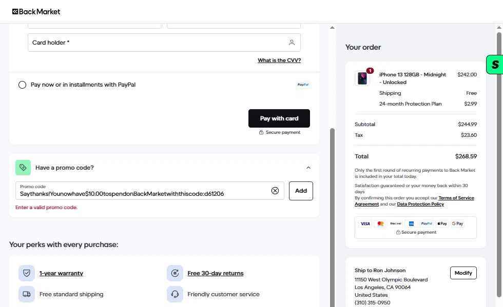Click the Pay with card button
Viewport: 503px width, 307px height.
pyautogui.click(x=279, y=118)
